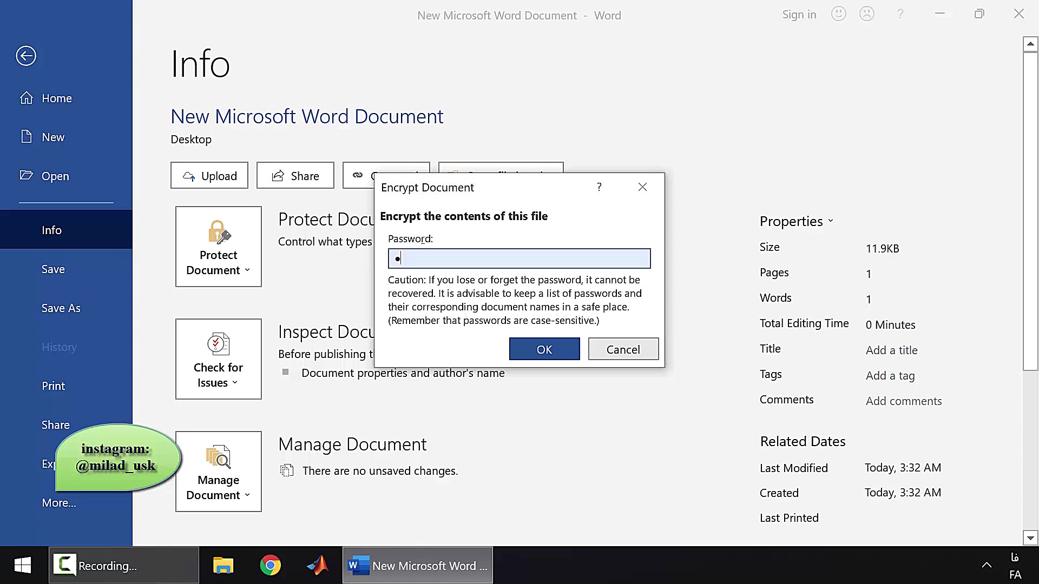The height and width of the screenshot is (584, 1039).
Task: Open the New page from the sidebar
Action: pos(52,137)
